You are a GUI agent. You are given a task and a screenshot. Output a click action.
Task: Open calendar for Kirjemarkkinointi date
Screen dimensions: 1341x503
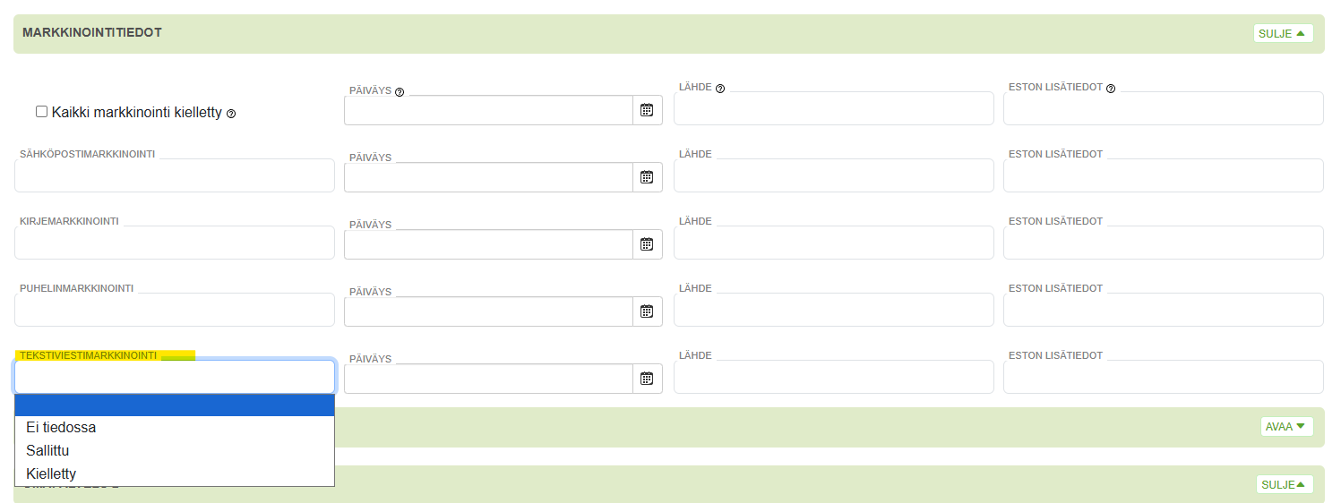point(647,244)
